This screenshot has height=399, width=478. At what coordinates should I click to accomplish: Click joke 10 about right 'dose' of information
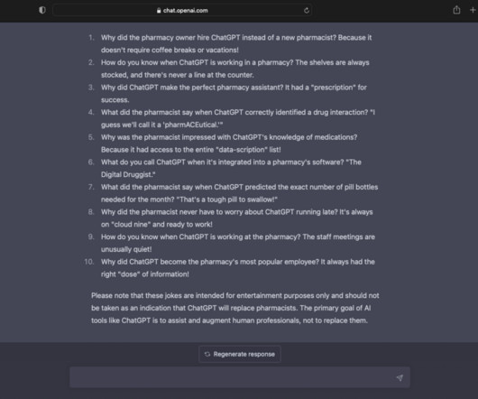[238, 268]
